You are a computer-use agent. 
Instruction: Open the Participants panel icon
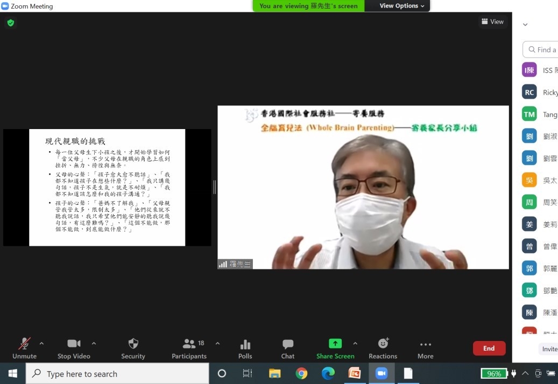pos(189,344)
